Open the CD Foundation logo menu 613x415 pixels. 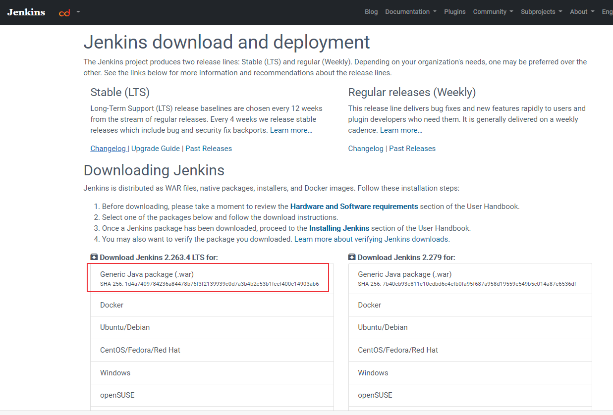pyautogui.click(x=69, y=12)
